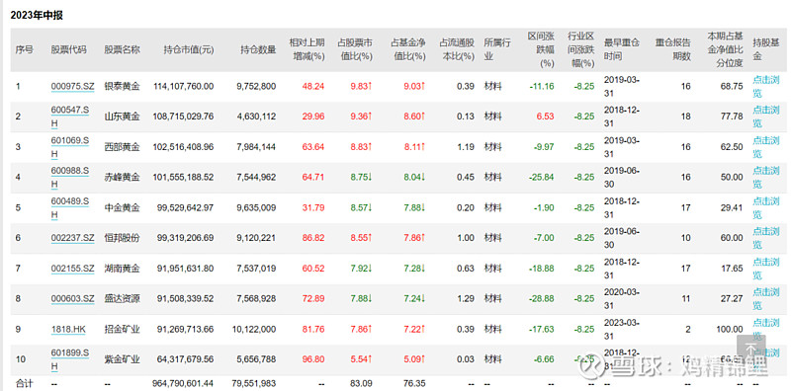The height and width of the screenshot is (391, 791).
Task: Click the 持股基金 column header
Action: pyautogui.click(x=765, y=49)
